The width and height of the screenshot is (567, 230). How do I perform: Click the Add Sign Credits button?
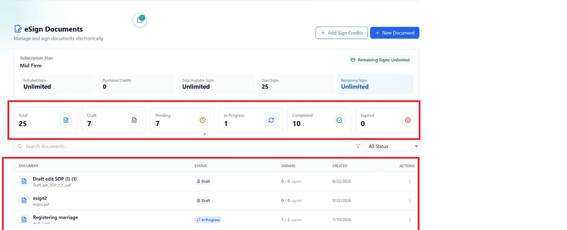coord(341,33)
